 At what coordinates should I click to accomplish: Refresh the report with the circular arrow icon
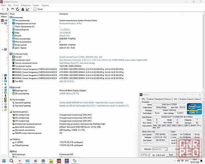[x=17, y=9]
